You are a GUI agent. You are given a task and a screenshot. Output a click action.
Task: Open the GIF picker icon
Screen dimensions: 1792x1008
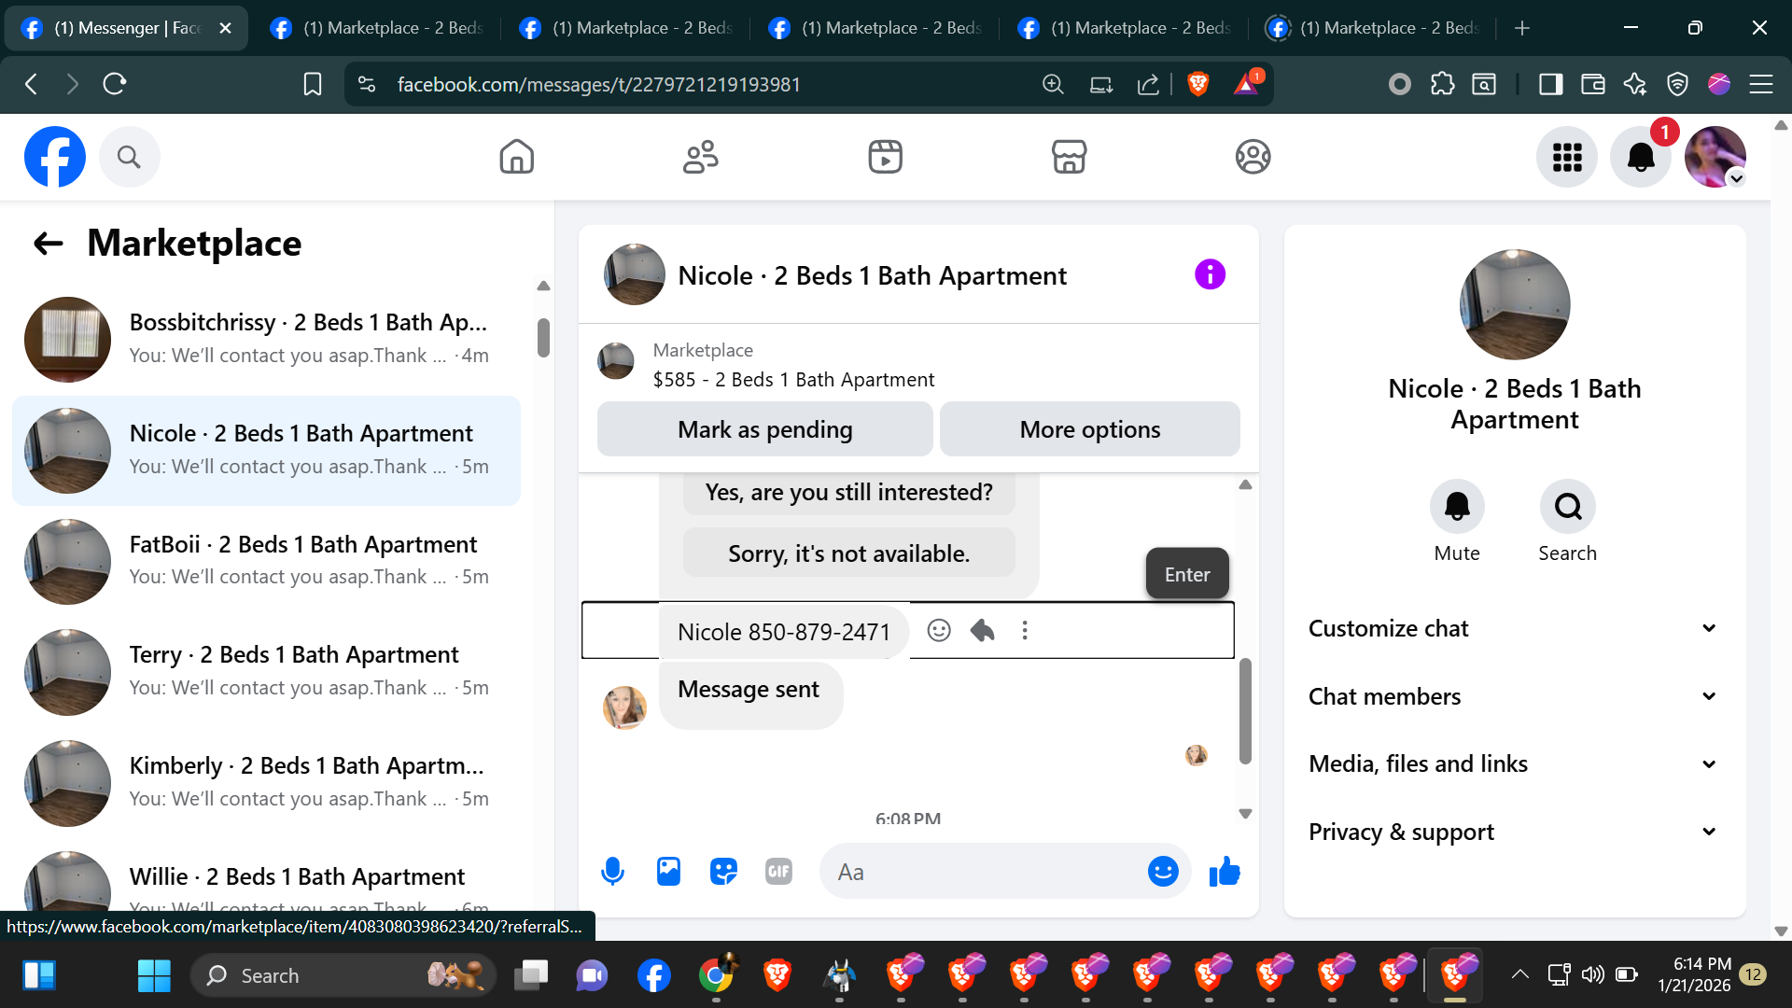point(778,872)
